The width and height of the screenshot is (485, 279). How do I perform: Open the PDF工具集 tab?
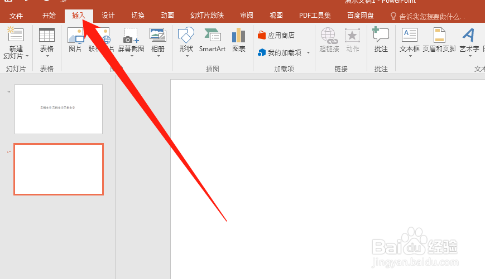pyautogui.click(x=315, y=16)
